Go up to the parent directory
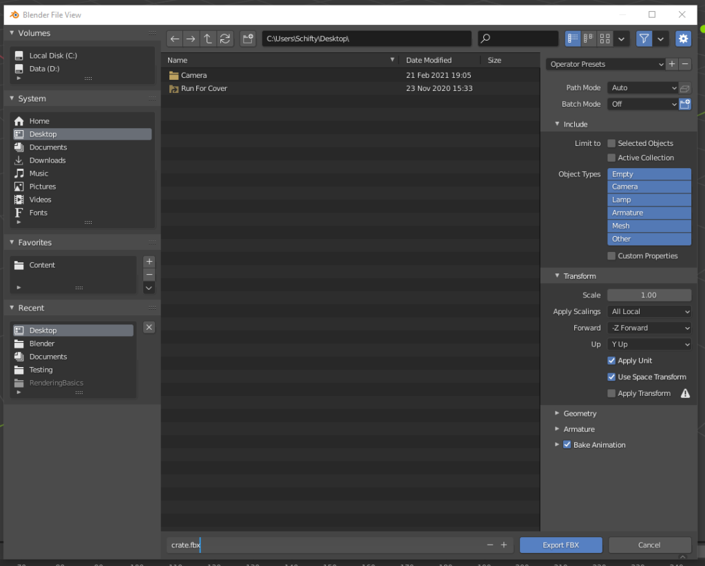Image resolution: width=705 pixels, height=566 pixels. coord(208,39)
